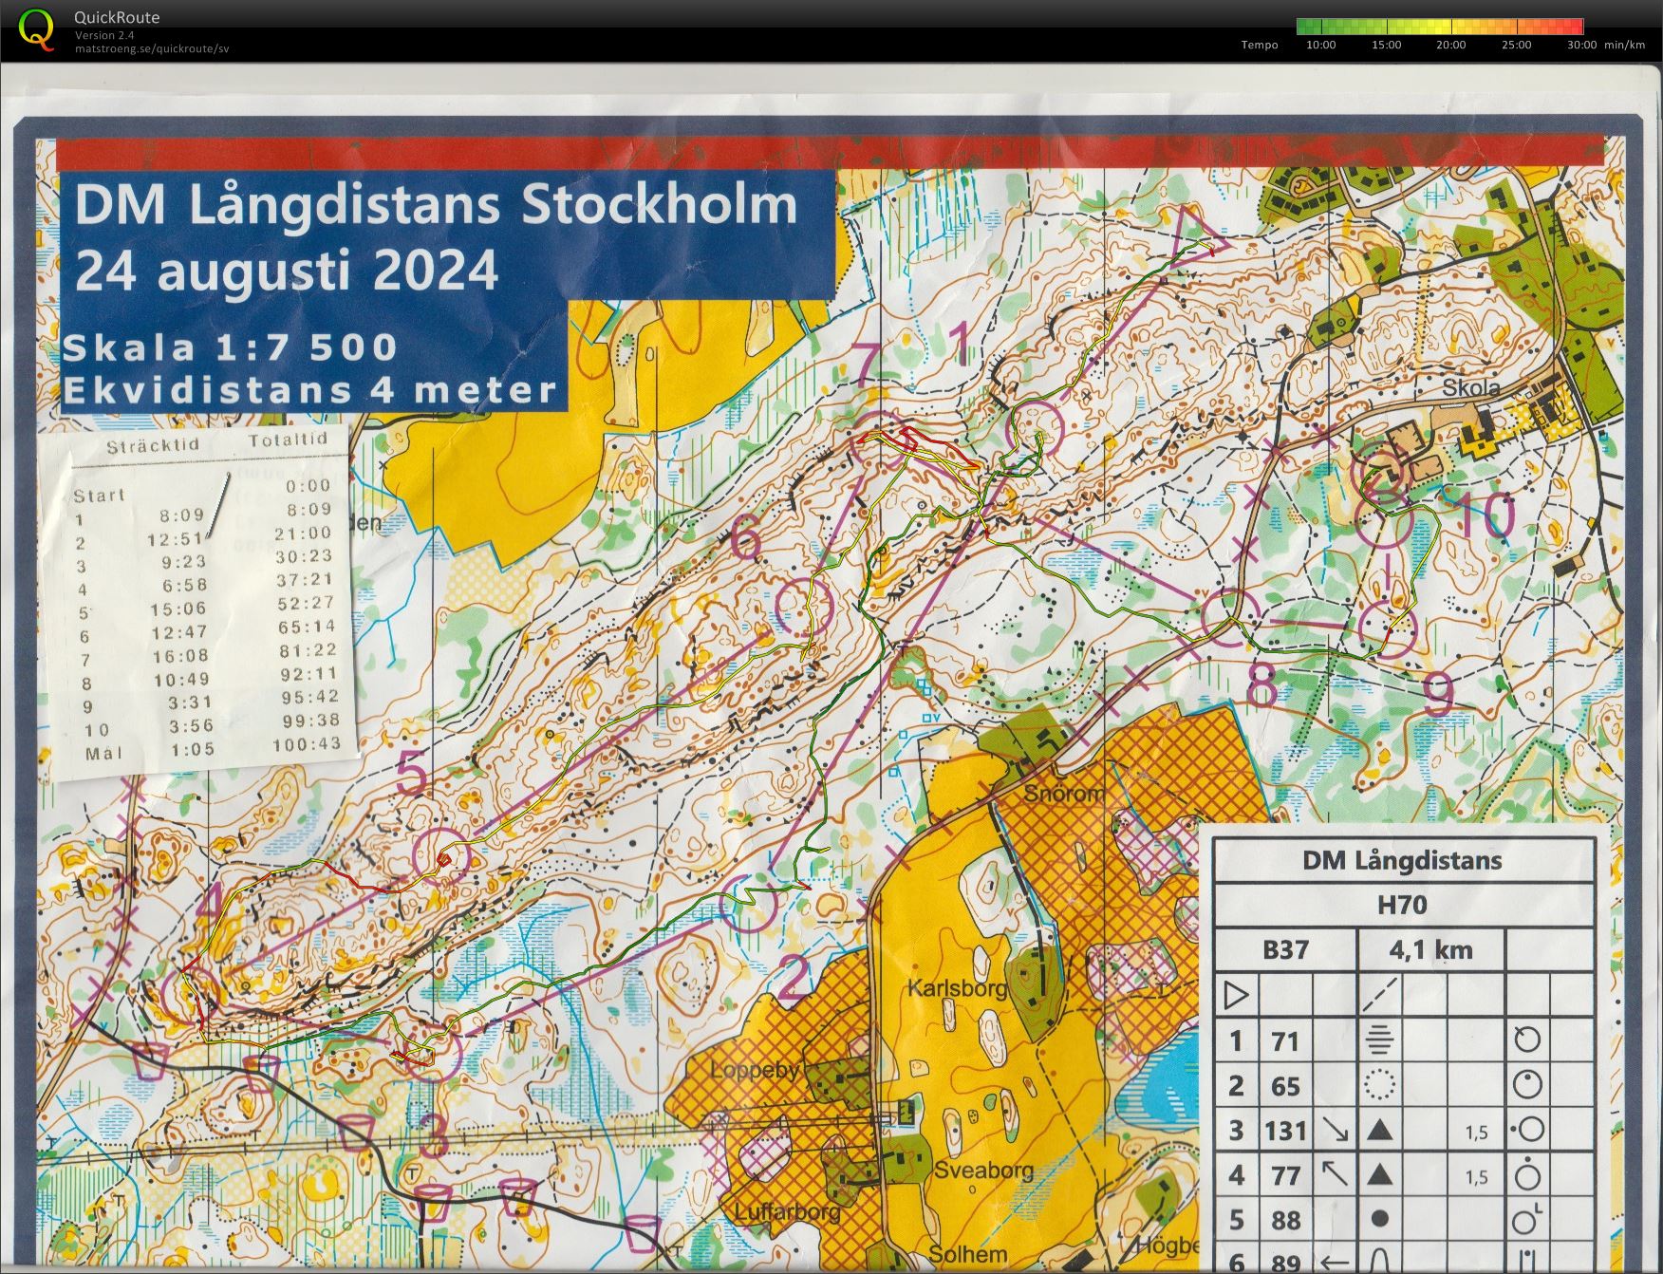Click the boulder triangle symbol in row 4

[x=1379, y=1174]
